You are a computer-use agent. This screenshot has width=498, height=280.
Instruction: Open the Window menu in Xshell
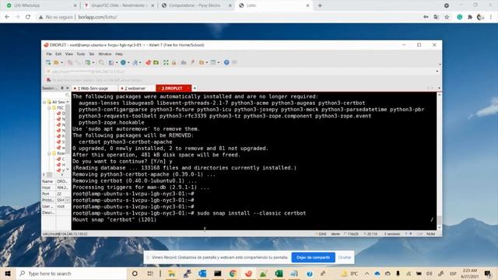tap(105, 54)
